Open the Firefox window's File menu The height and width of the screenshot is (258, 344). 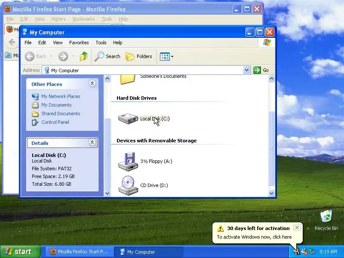pos(10,19)
